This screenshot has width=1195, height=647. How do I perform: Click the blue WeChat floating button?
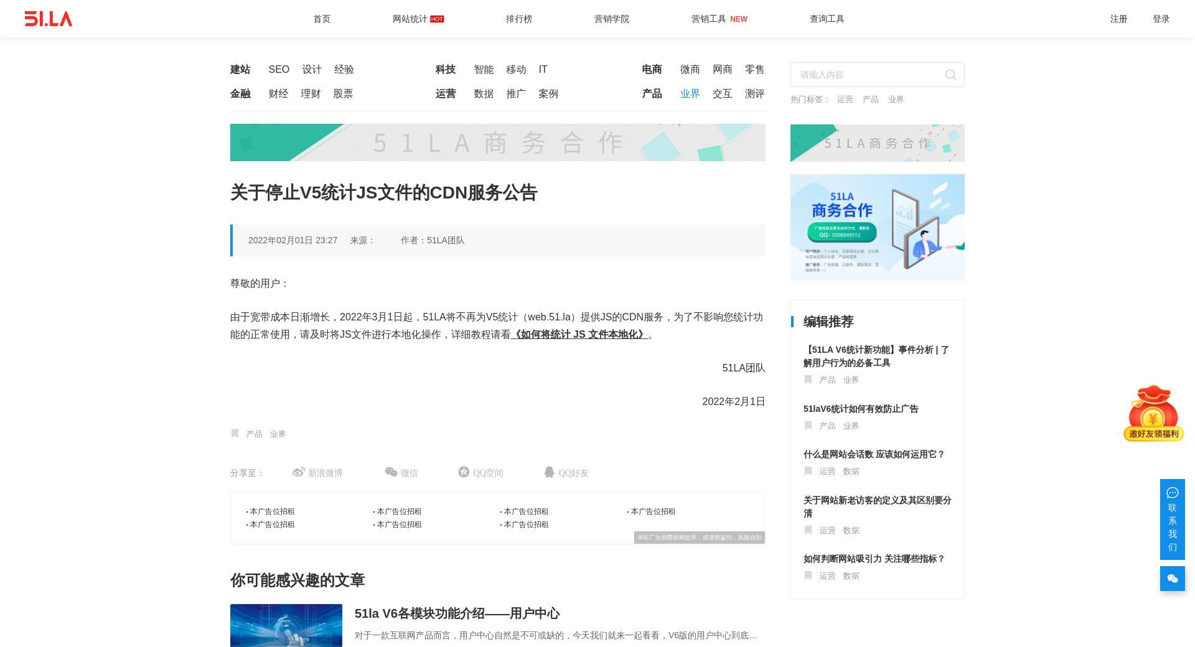pyautogui.click(x=1172, y=579)
